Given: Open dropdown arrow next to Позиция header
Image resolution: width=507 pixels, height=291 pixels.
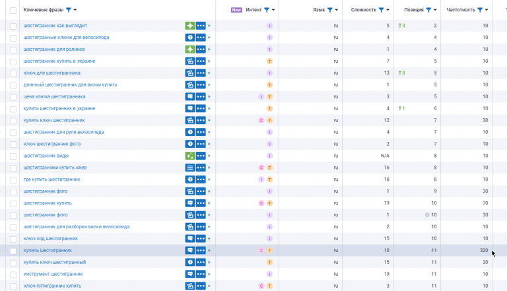Looking at the screenshot, I should pos(435,10).
